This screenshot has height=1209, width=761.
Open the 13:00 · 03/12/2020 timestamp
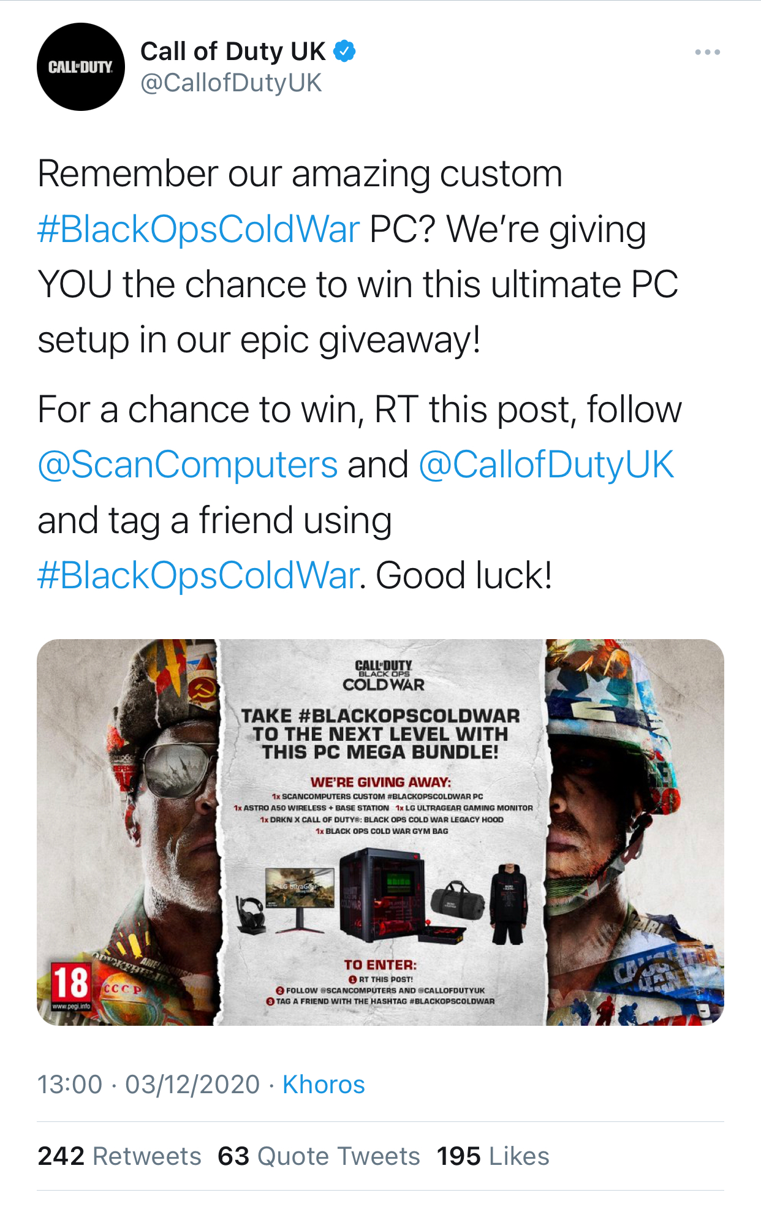pos(149,1084)
